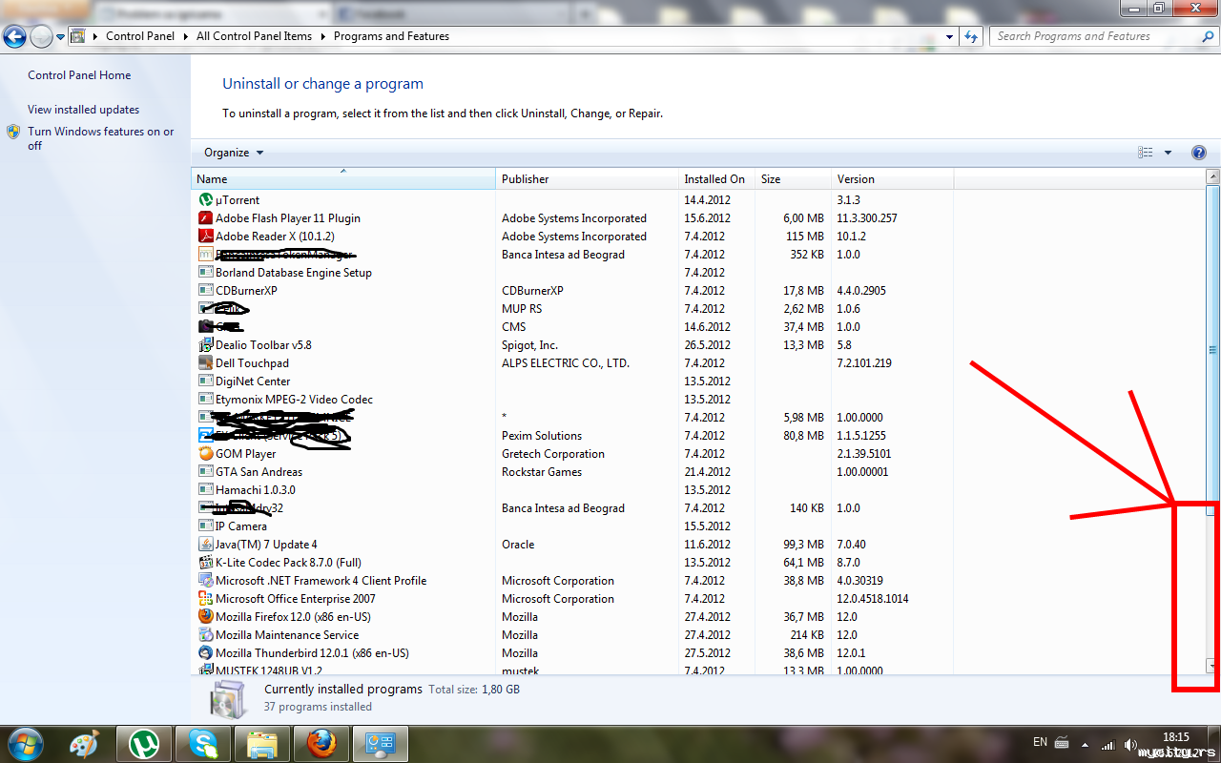Switch to µTorrent on the taskbar
This screenshot has width=1221, height=763.
[144, 743]
